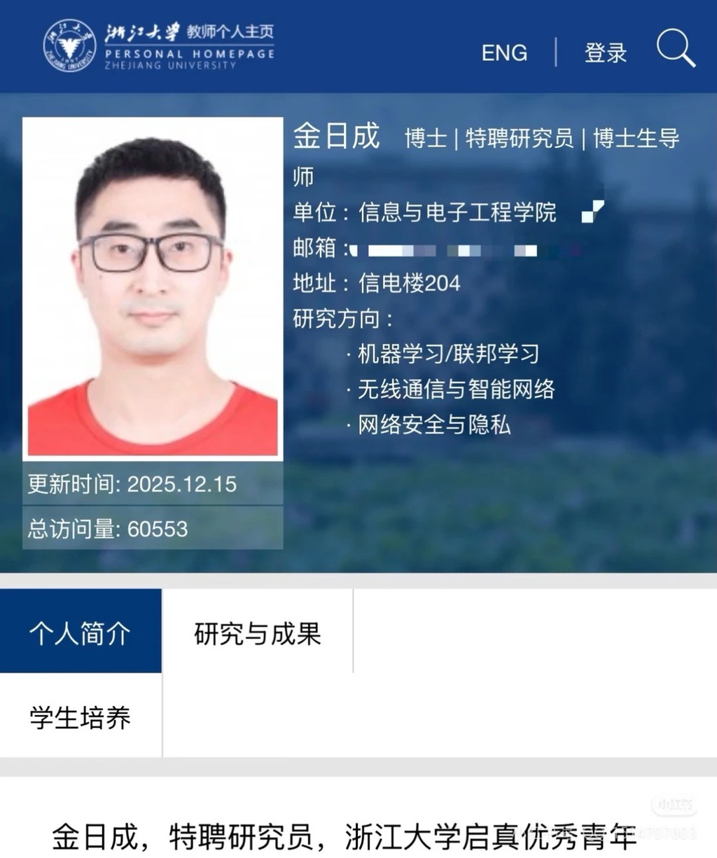This screenshot has height=858, width=717.
Task: Click the small icon beside 信息与电子工程学院
Action: click(592, 211)
